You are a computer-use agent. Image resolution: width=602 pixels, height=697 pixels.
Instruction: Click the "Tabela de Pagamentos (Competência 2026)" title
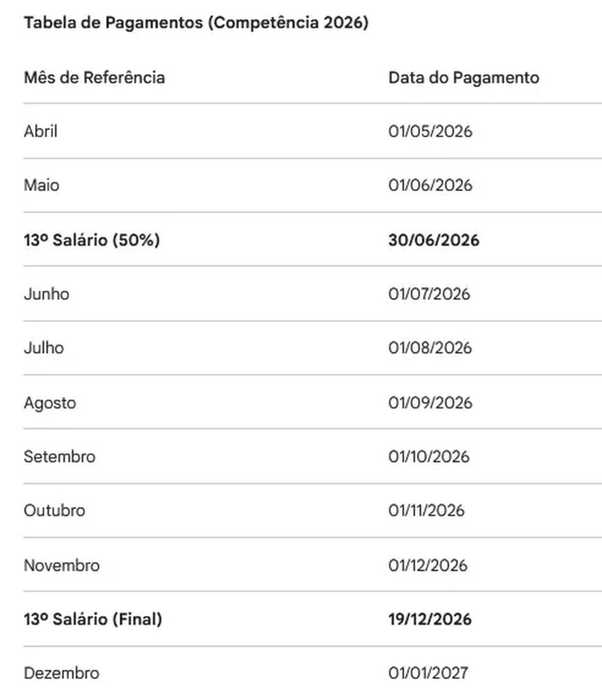(x=196, y=22)
